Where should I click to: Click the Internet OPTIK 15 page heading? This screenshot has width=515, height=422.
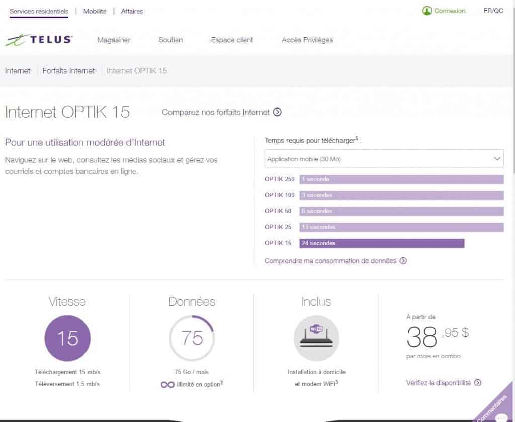[x=67, y=112]
